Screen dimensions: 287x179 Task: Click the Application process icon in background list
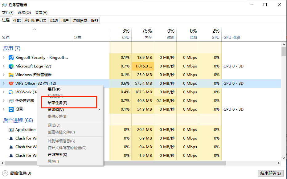point(11,130)
